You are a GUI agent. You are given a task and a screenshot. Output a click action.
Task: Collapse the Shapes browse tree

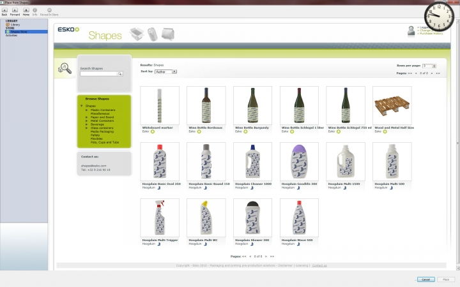[81, 106]
